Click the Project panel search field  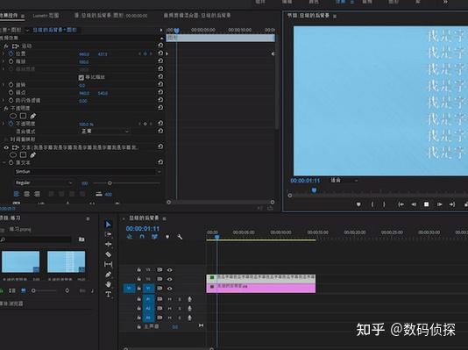click(x=36, y=239)
